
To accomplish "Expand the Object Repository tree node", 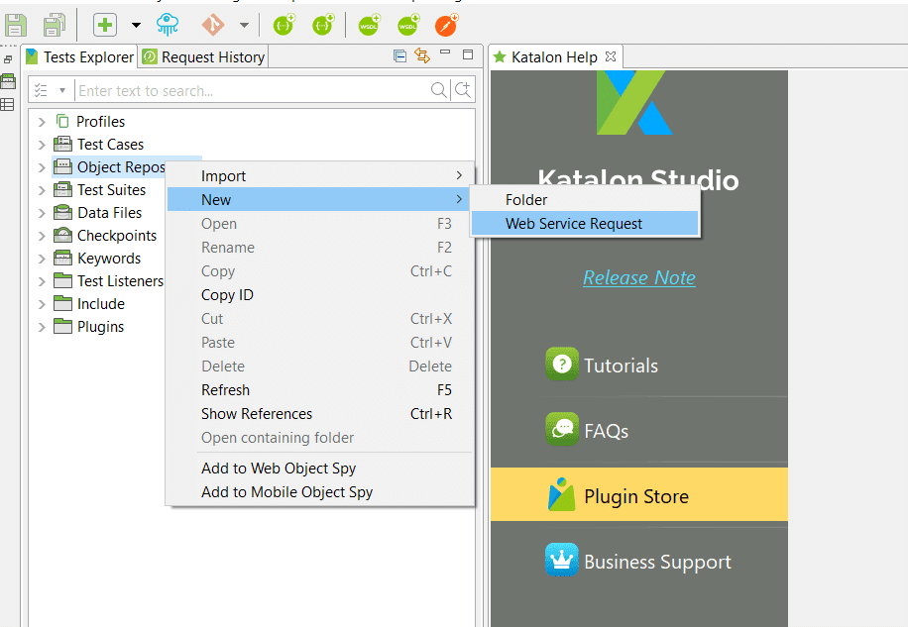I will coord(42,167).
